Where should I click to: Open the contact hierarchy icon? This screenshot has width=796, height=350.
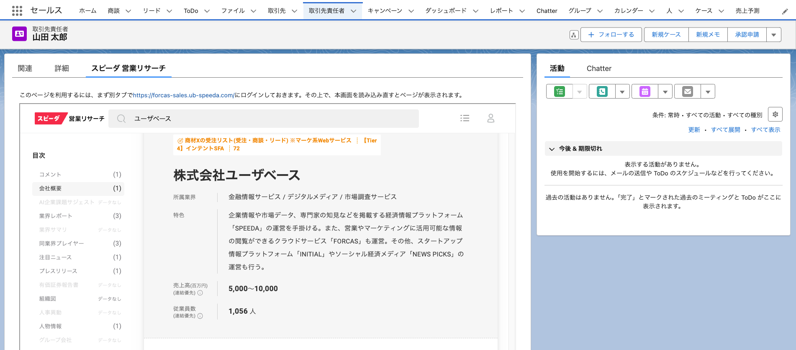click(x=574, y=35)
